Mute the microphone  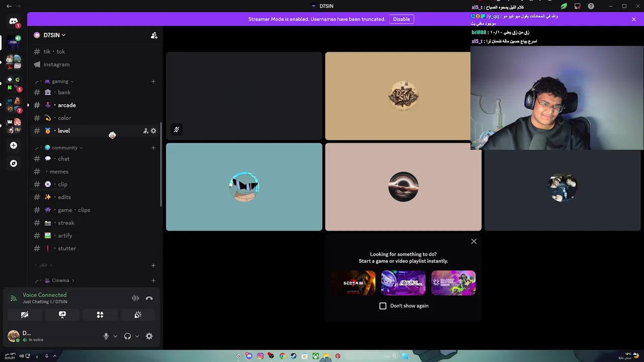tap(106, 336)
